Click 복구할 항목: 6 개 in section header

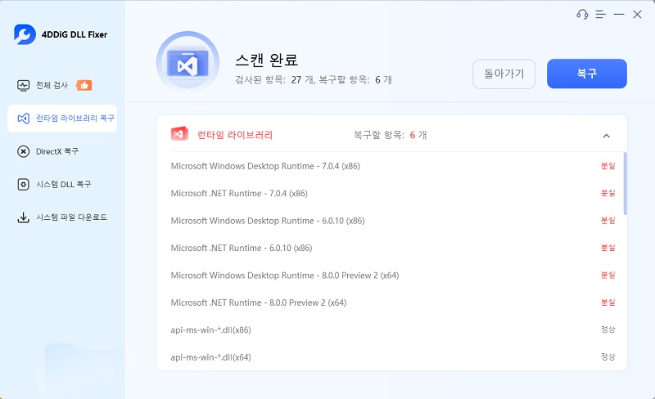coord(391,135)
